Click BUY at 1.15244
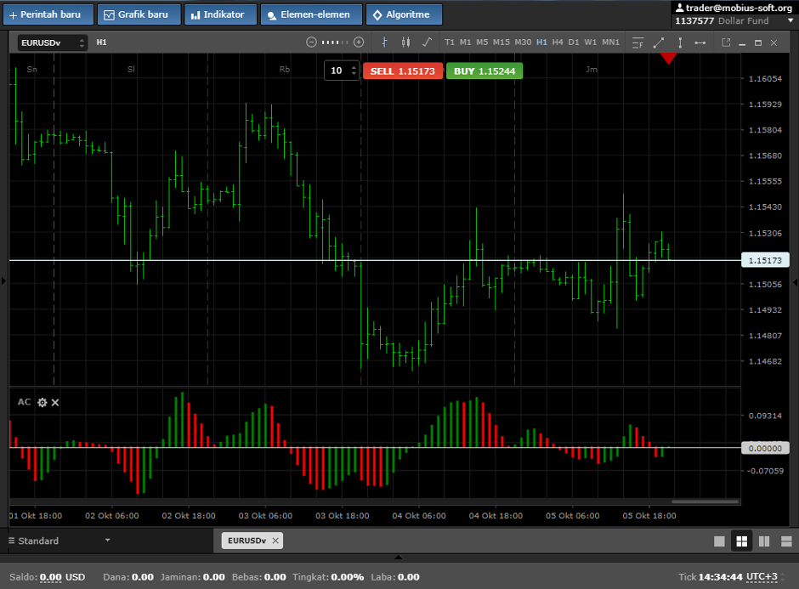Image resolution: width=799 pixels, height=589 pixels. click(484, 71)
